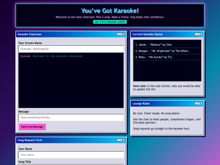Click the Your Name field in Song Request Form

[x=71, y=155]
